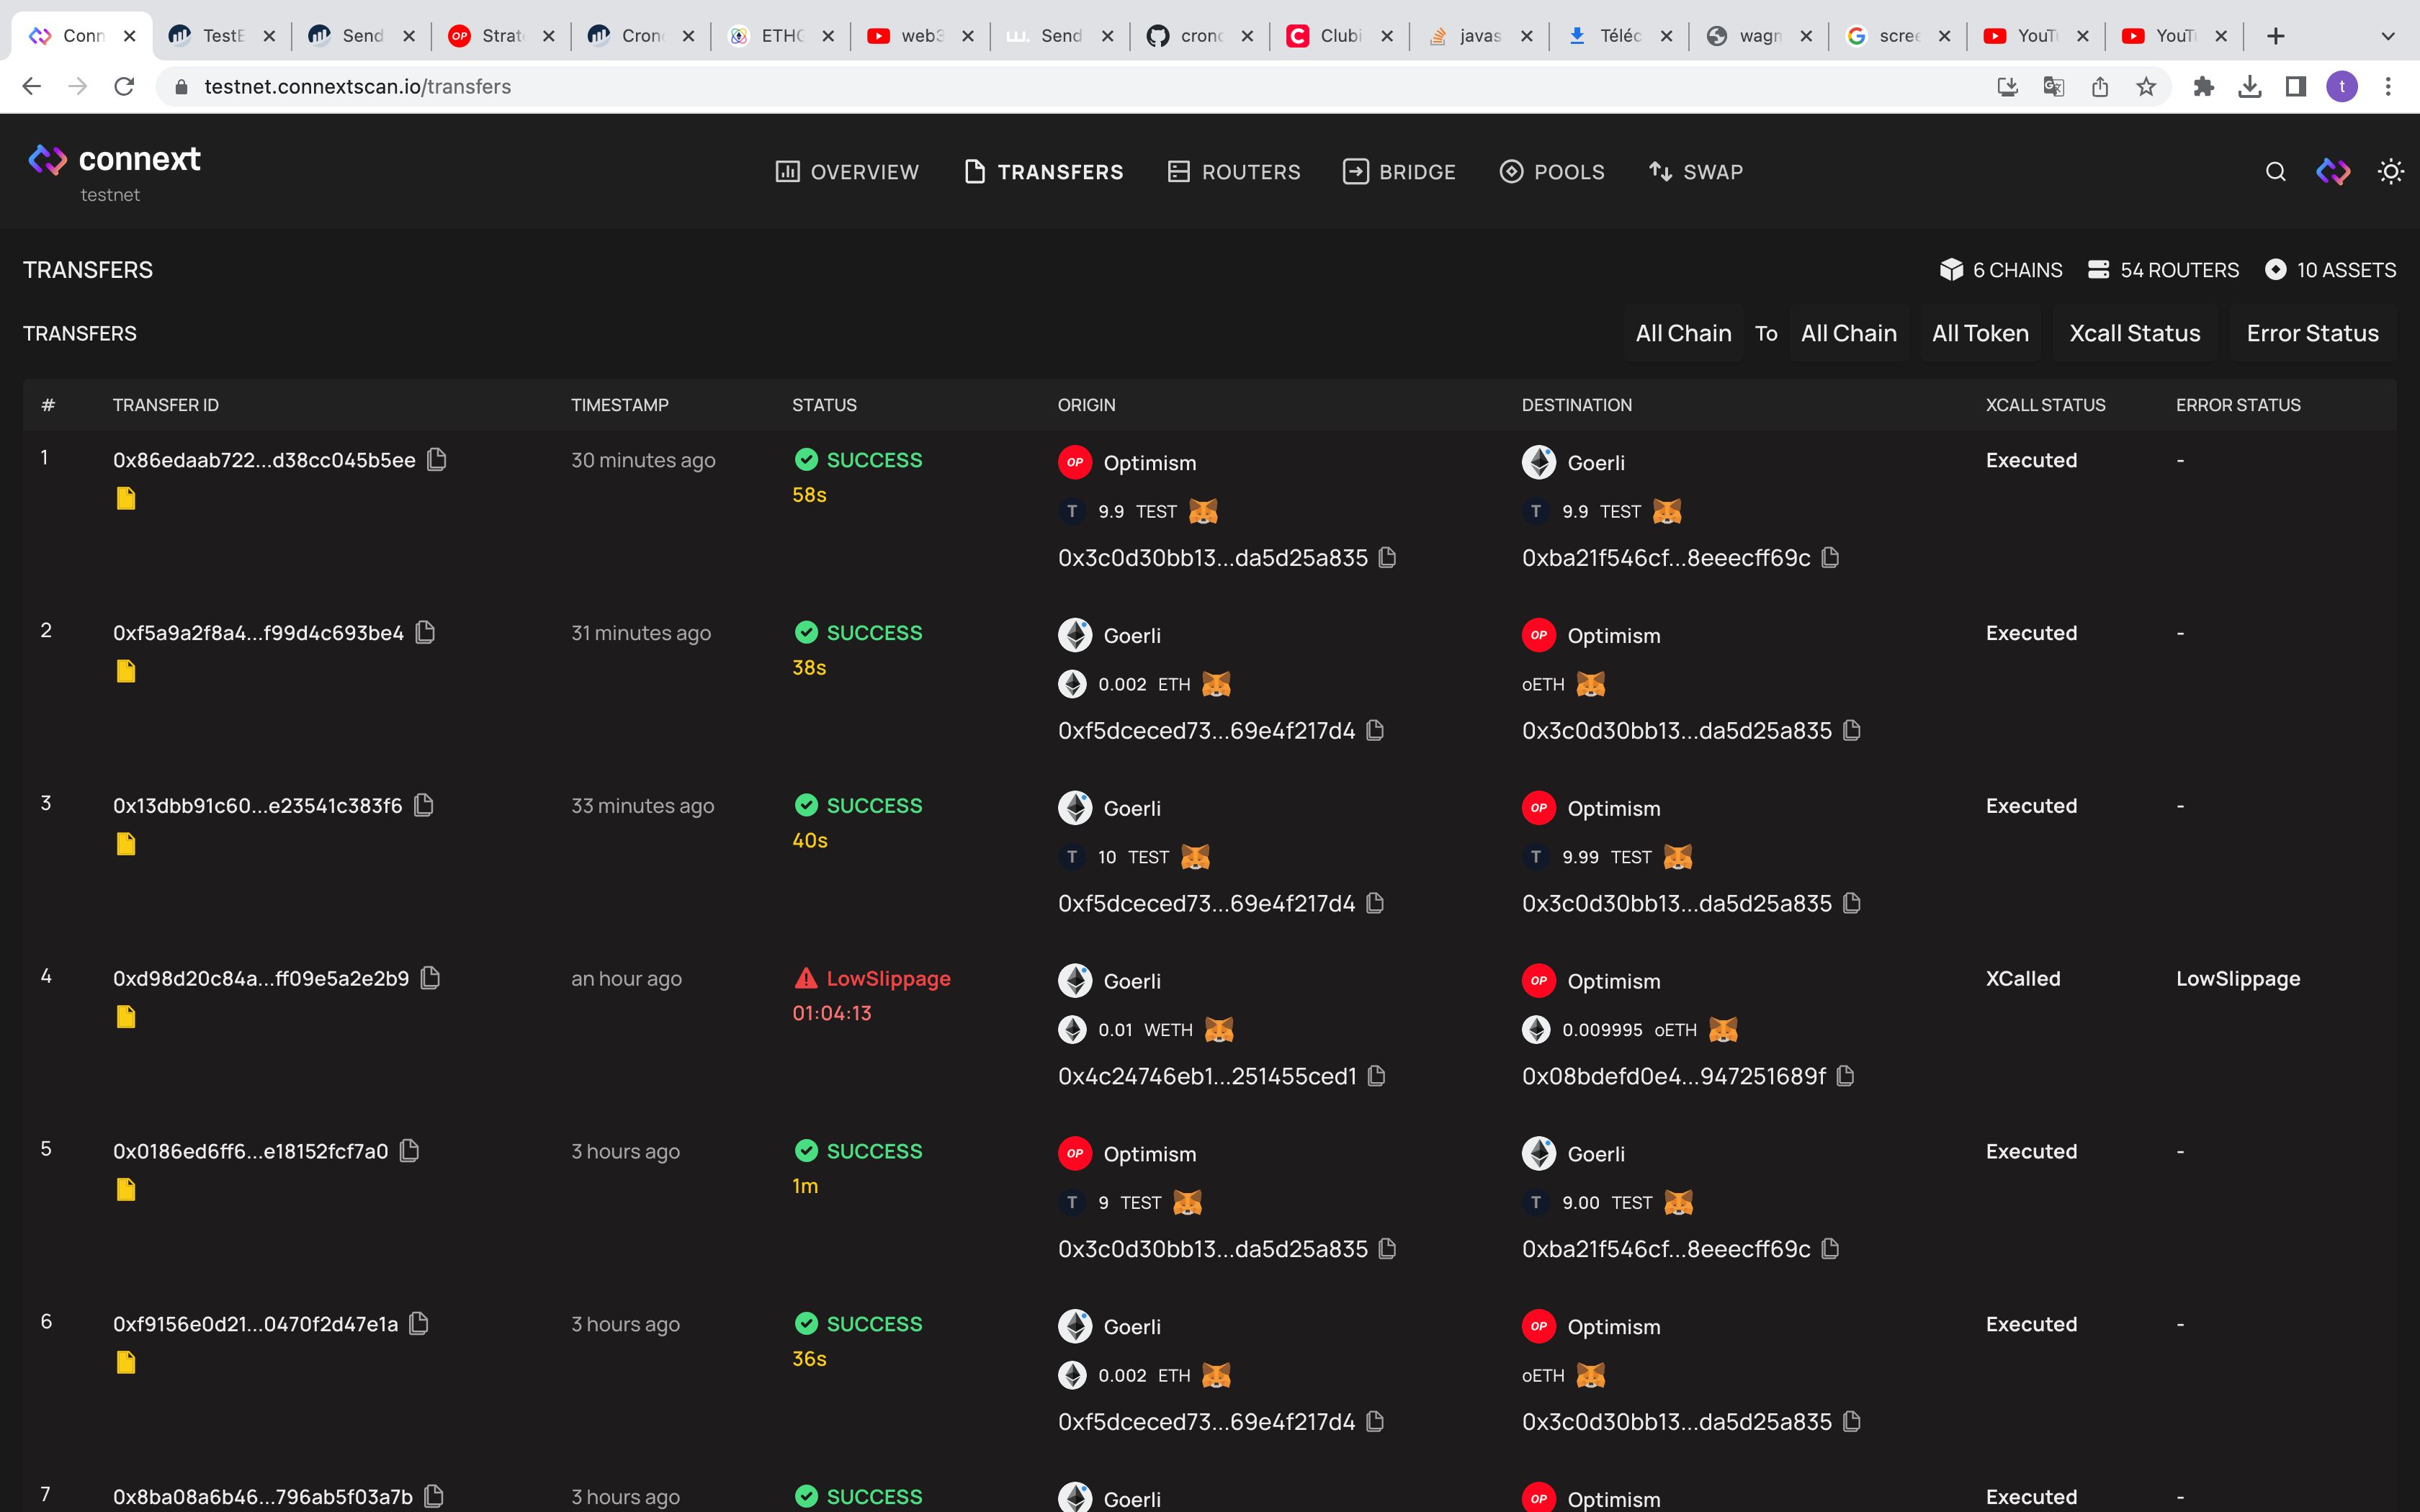This screenshot has height=1512, width=2420.
Task: Expand Chrome tab search chevron
Action: point(2388,36)
